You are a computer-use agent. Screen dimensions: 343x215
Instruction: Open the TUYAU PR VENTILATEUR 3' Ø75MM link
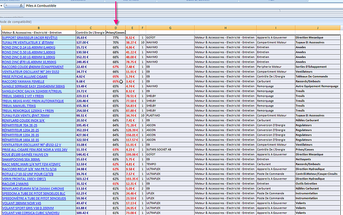point(28,43)
